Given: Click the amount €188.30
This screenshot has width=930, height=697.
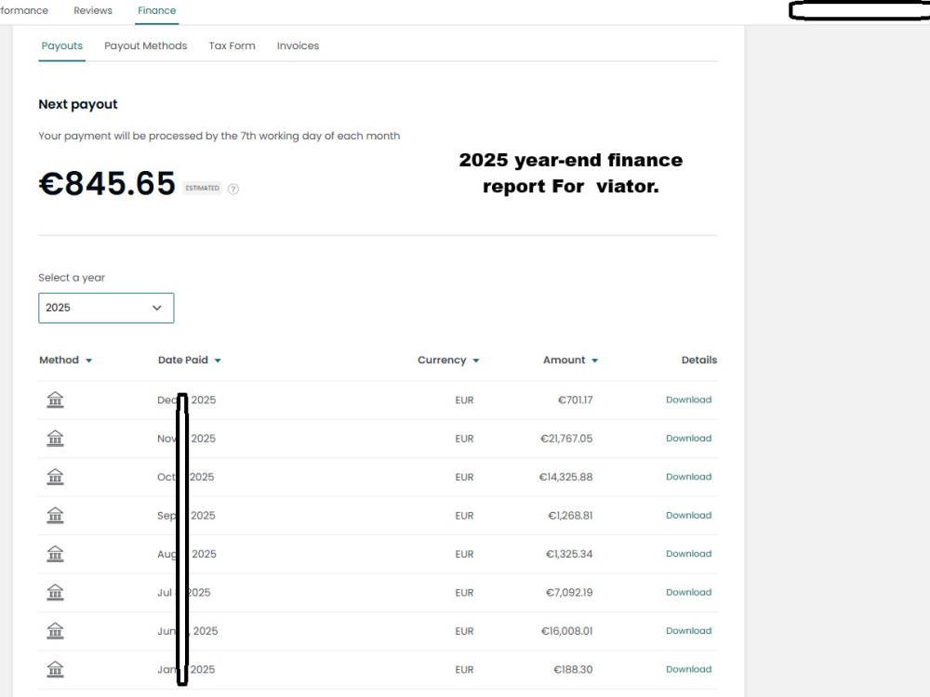Looking at the screenshot, I should click(x=573, y=670).
